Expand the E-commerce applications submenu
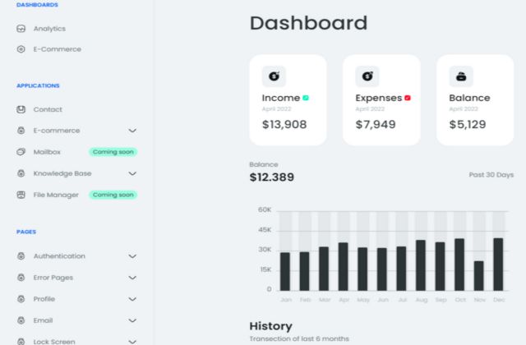Image resolution: width=526 pixels, height=345 pixels. point(132,131)
